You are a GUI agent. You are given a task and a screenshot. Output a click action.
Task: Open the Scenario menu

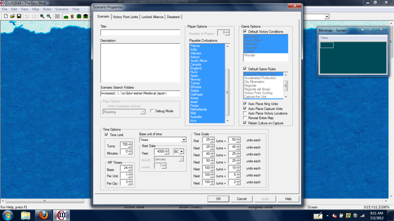click(x=62, y=9)
